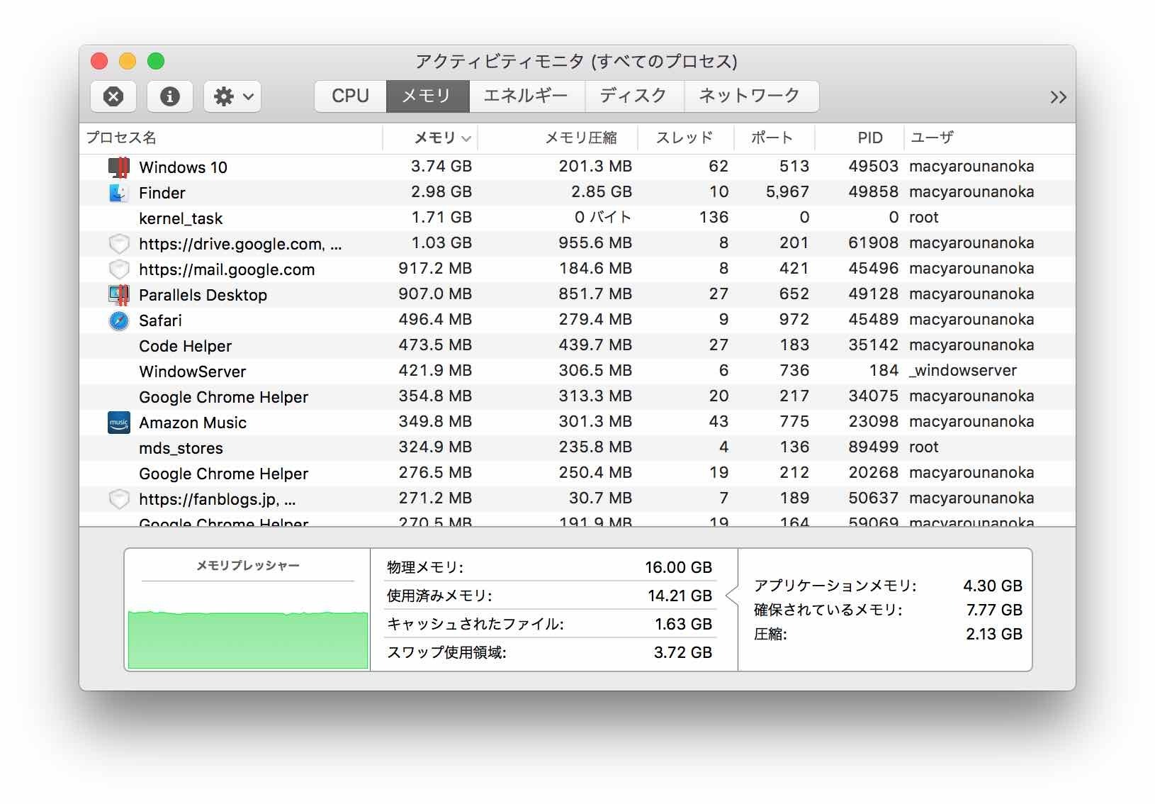Select the kernel_task process row
Viewport: 1155px width, 804px height.
pyautogui.click(x=577, y=218)
